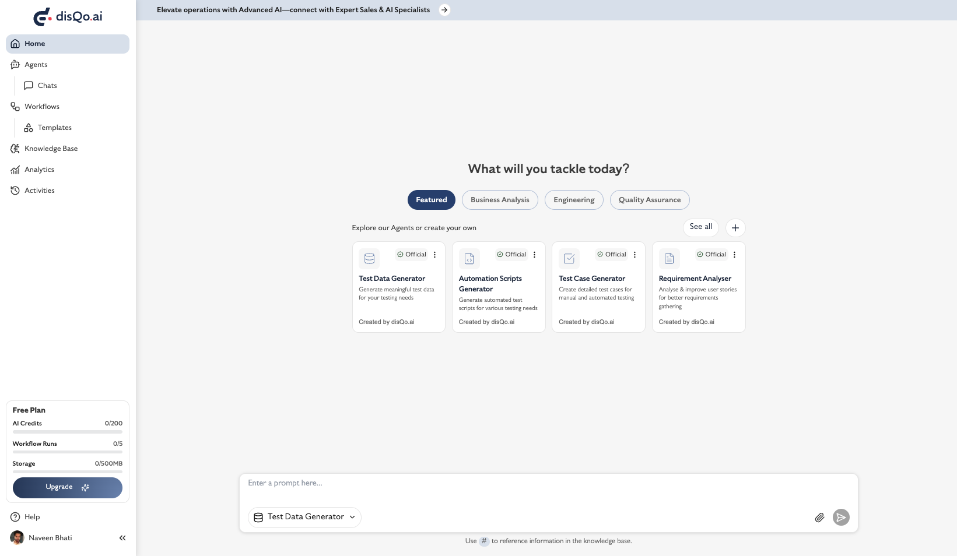Screen dimensions: 957x556
Task: Check the AI Credits progress bar
Action: pyautogui.click(x=67, y=431)
